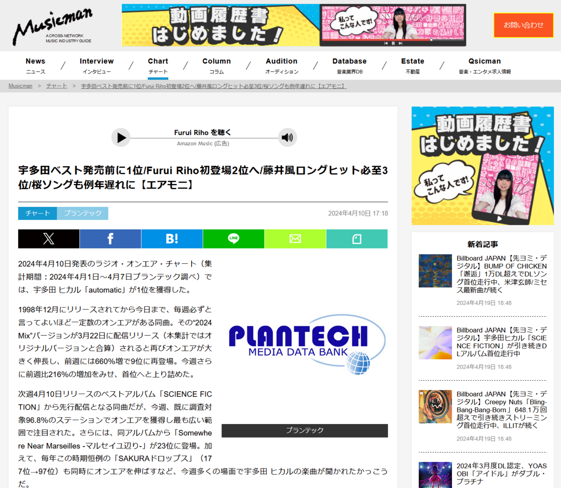The width and height of the screenshot is (561, 488).
Task: Select the プランテック category tag
Action: click(83, 213)
